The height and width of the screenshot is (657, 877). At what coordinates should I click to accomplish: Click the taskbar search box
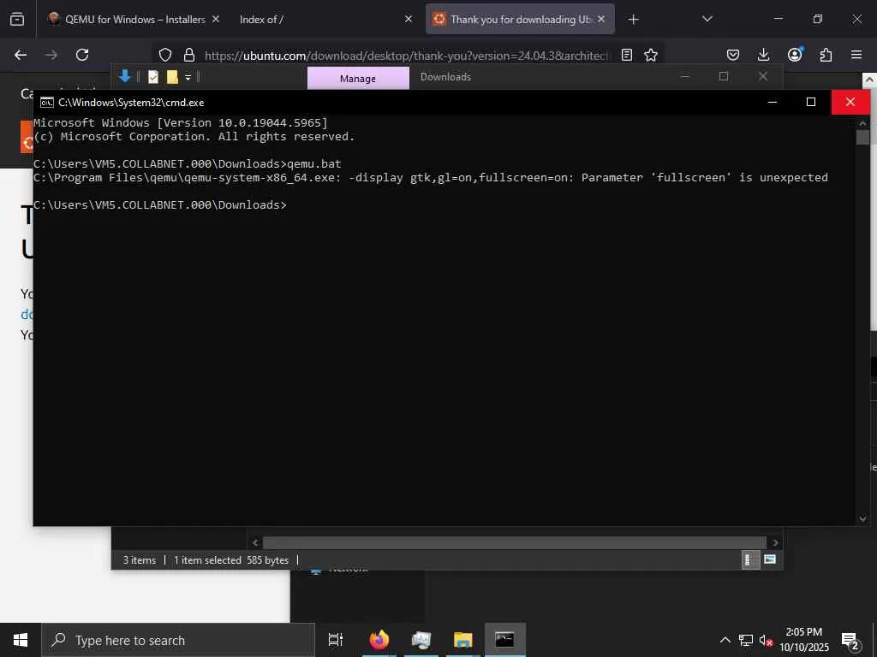pyautogui.click(x=178, y=640)
